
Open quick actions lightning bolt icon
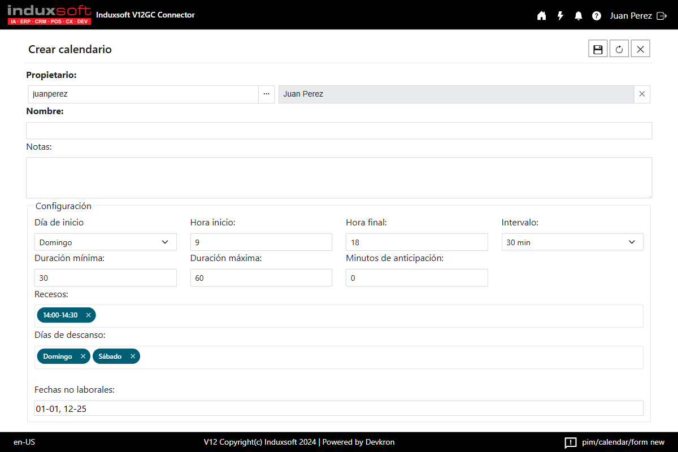click(560, 16)
